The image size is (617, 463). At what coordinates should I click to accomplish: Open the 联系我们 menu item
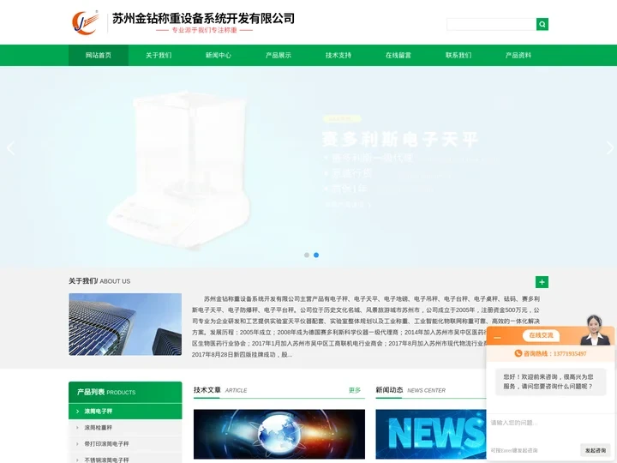coord(458,55)
